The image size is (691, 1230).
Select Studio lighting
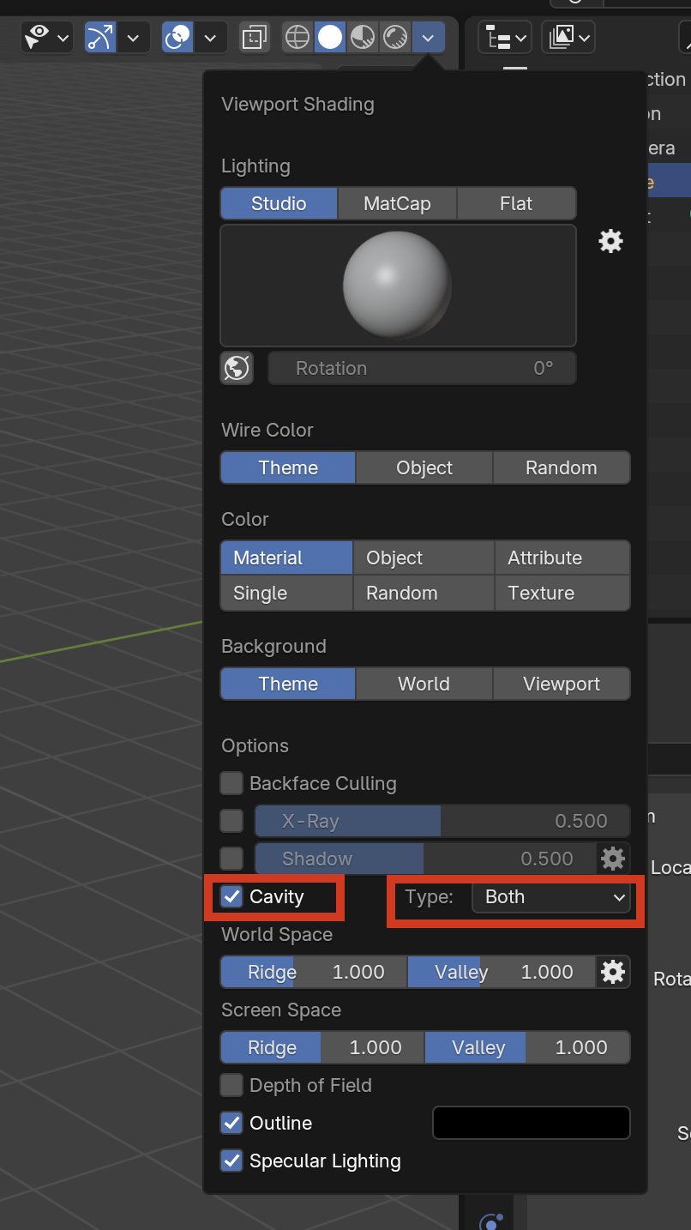click(279, 203)
